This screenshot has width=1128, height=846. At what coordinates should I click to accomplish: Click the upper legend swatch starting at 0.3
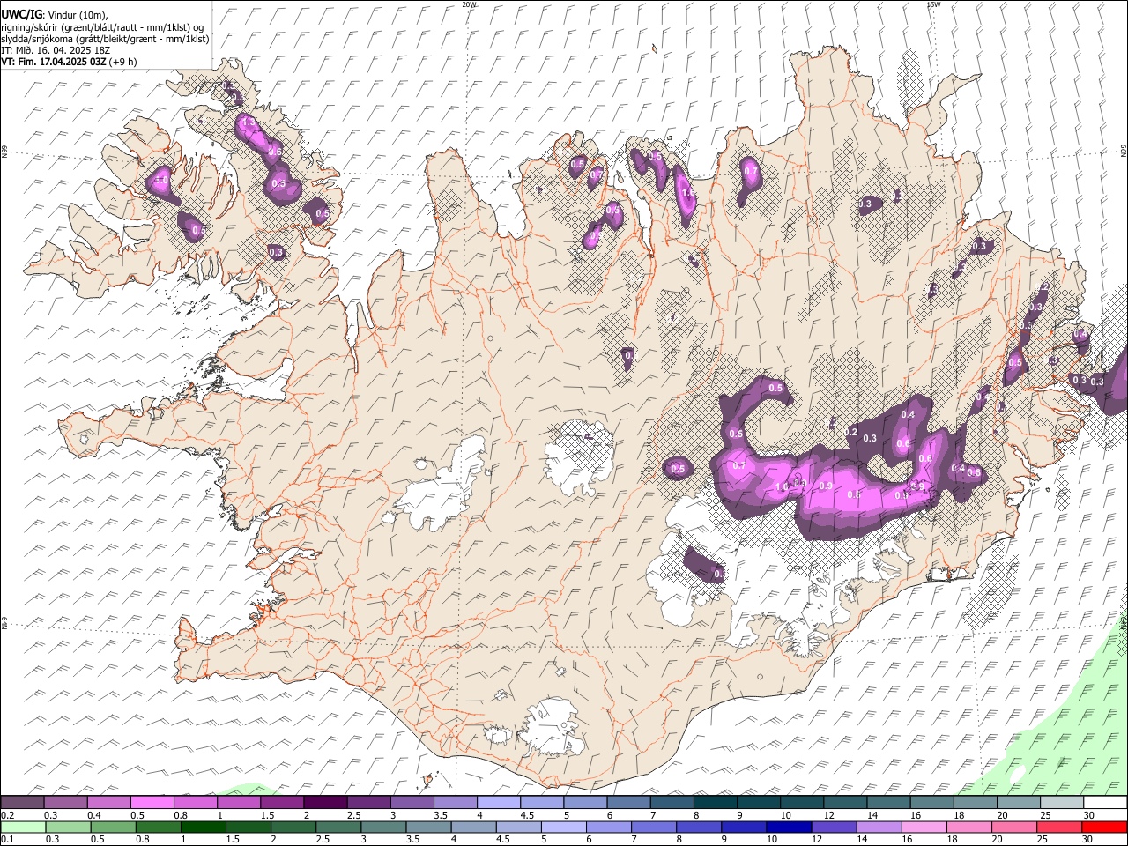pyautogui.click(x=65, y=802)
